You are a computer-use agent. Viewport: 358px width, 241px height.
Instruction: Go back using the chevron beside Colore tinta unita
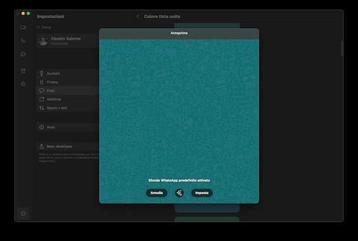coord(138,16)
